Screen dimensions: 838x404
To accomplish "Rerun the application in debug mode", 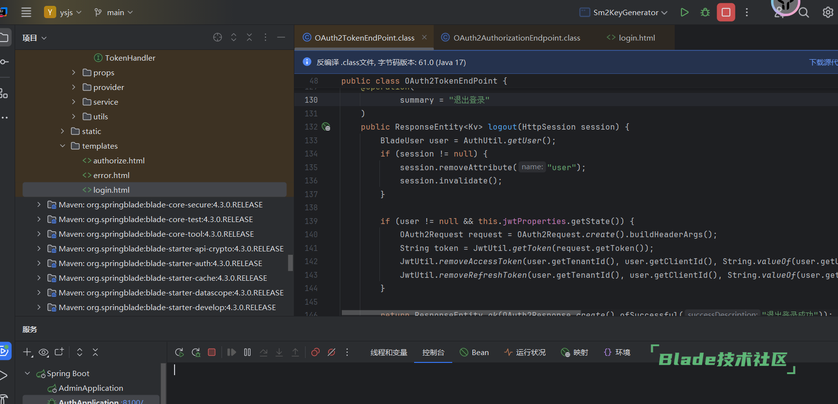I will pos(196,352).
